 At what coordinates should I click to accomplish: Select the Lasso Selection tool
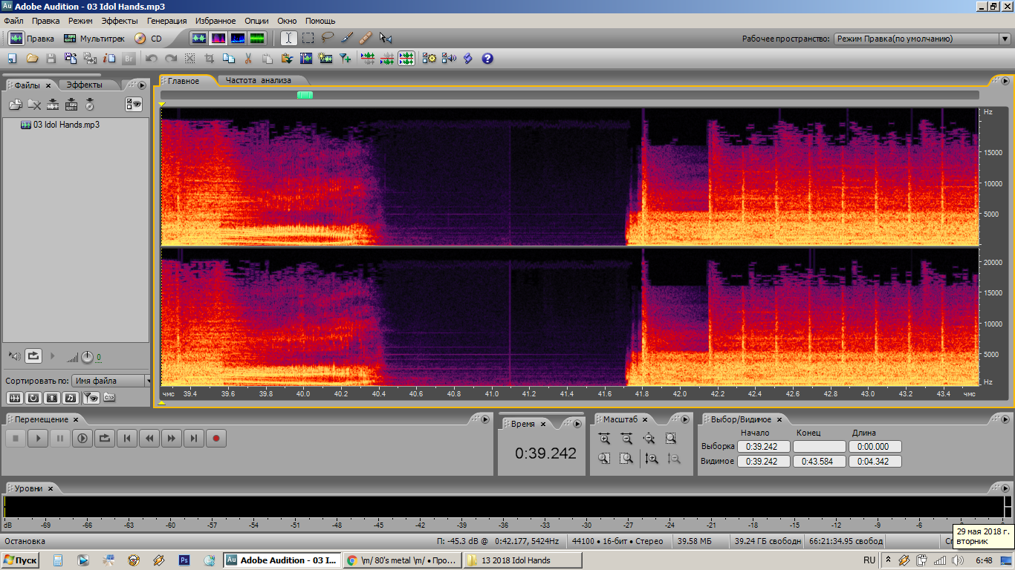[327, 38]
